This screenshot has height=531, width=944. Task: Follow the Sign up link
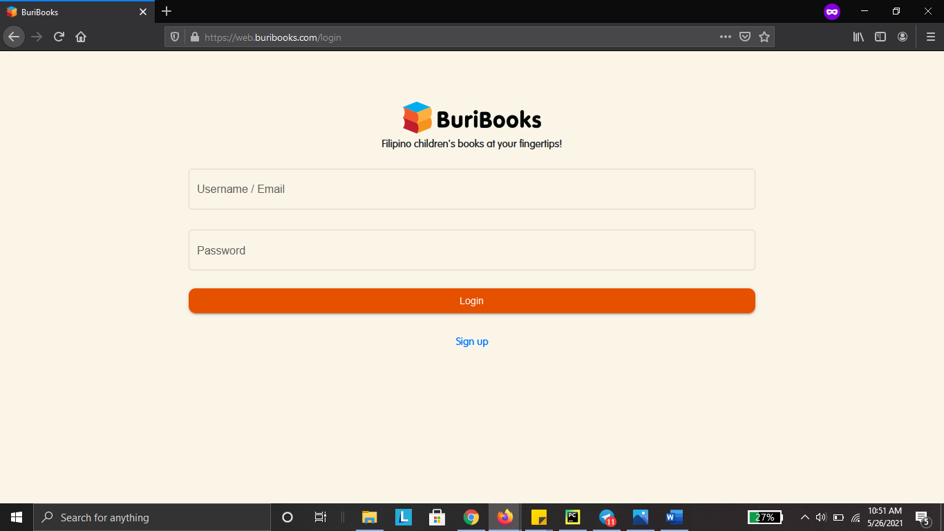coord(472,342)
